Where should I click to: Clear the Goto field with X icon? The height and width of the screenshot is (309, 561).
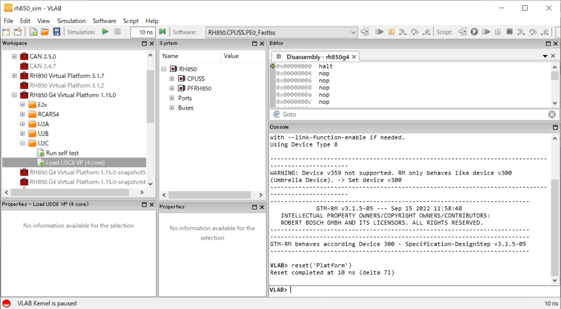(x=552, y=114)
